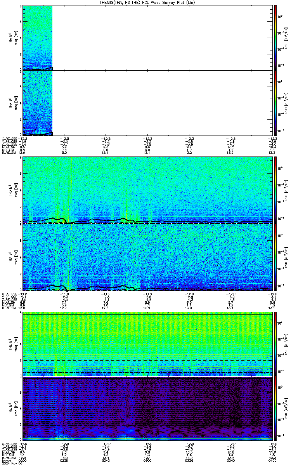Click the THD B-parallel PSD color bar
The image size is (291, 466).
tap(275, 258)
